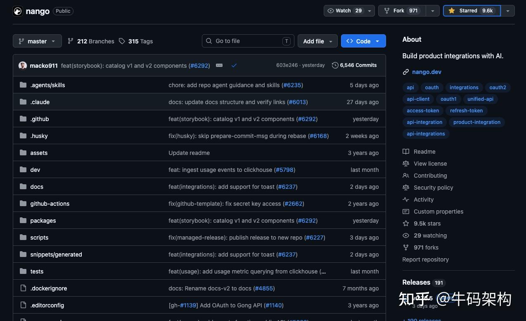The height and width of the screenshot is (321, 526).
Task: Click the folder icon beside github-actions
Action: [x=23, y=204]
